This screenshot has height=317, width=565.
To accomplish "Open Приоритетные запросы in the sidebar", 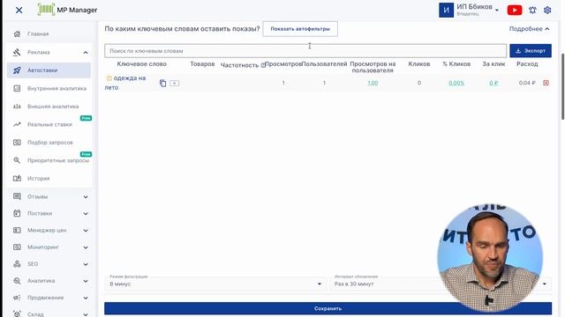I will pyautogui.click(x=58, y=160).
